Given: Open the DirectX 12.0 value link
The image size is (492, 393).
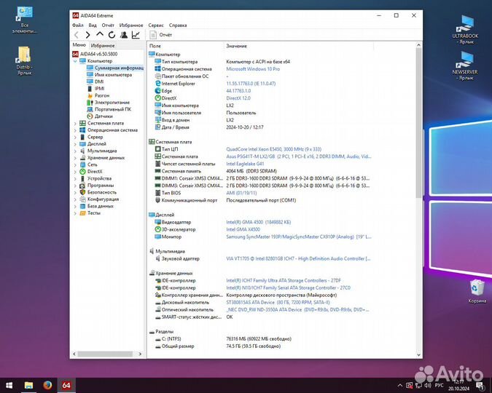Looking at the screenshot, I should tap(238, 98).
